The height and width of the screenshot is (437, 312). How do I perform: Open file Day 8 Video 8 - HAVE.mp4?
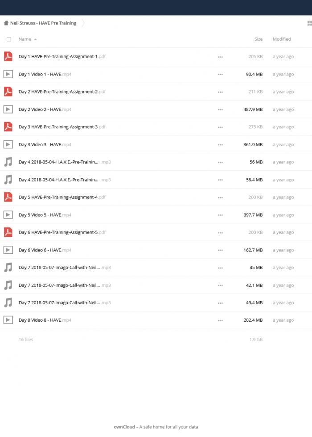[45, 320]
